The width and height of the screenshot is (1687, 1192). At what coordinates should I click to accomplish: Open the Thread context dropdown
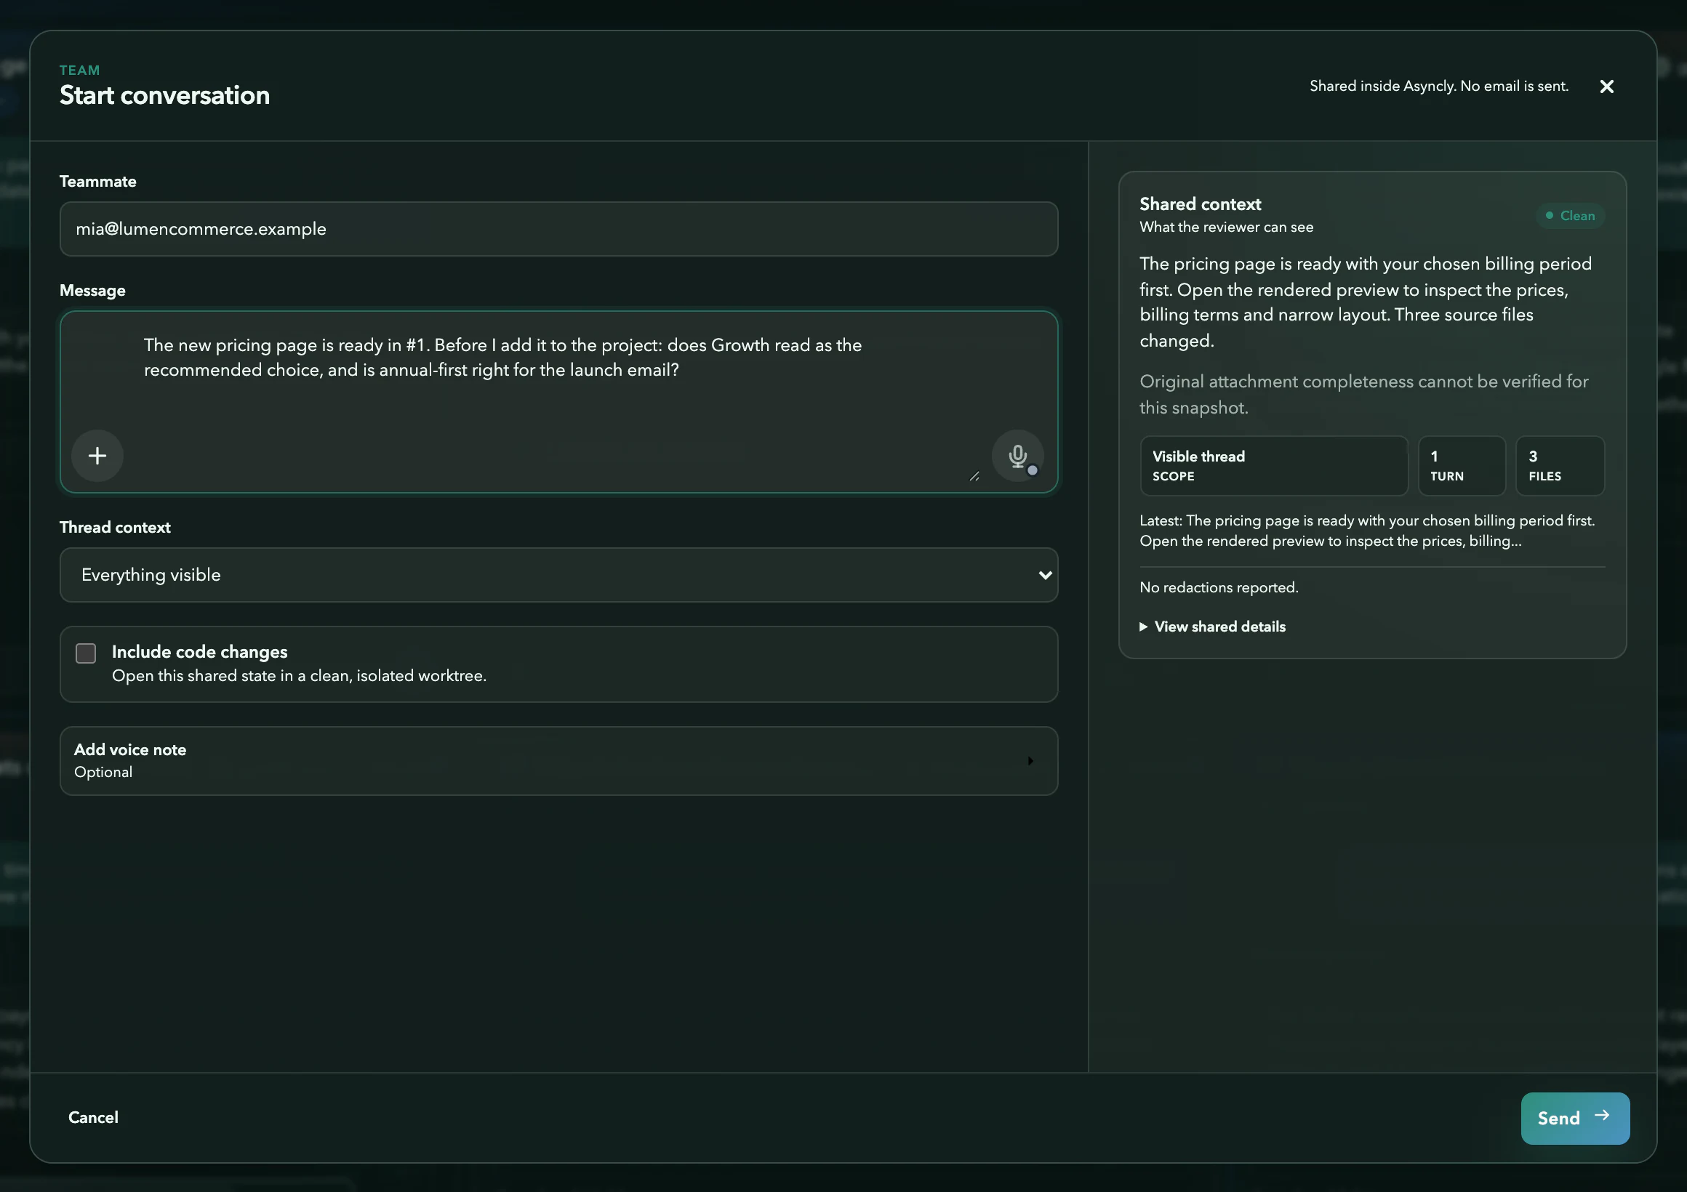(558, 575)
